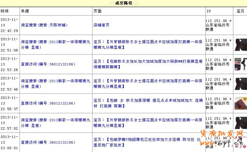The image size is (247, 152).
Task: Click the 宝贝 column header
Action: (240, 11)
